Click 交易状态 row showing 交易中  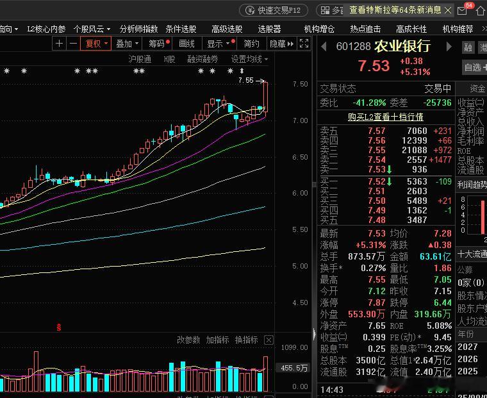click(x=386, y=89)
